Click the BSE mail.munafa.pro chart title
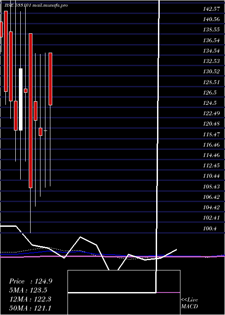This screenshot has width=225, height=315. pos(36,5)
